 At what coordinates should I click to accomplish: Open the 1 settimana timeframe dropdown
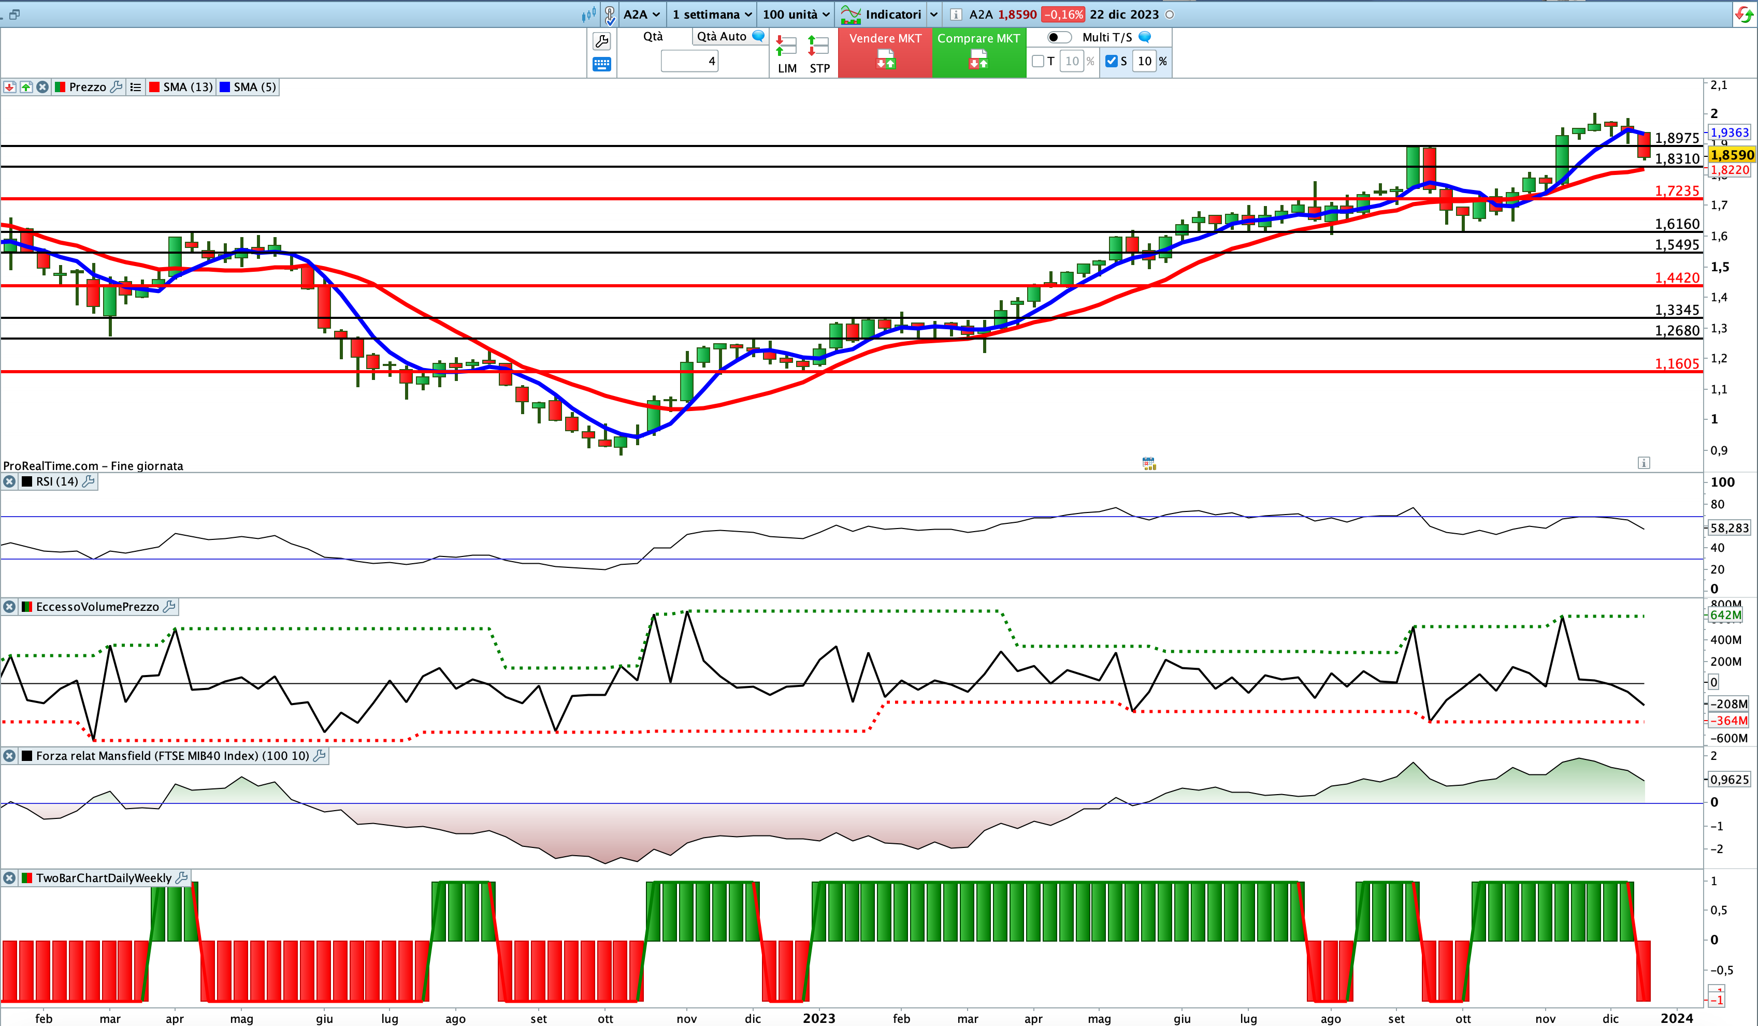(712, 14)
